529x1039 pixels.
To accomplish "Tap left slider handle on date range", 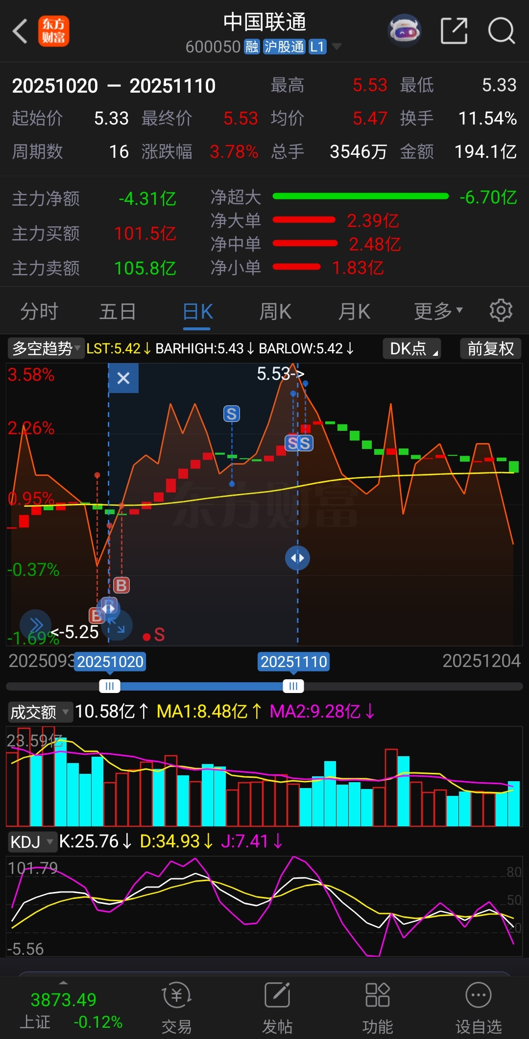I will point(109,686).
